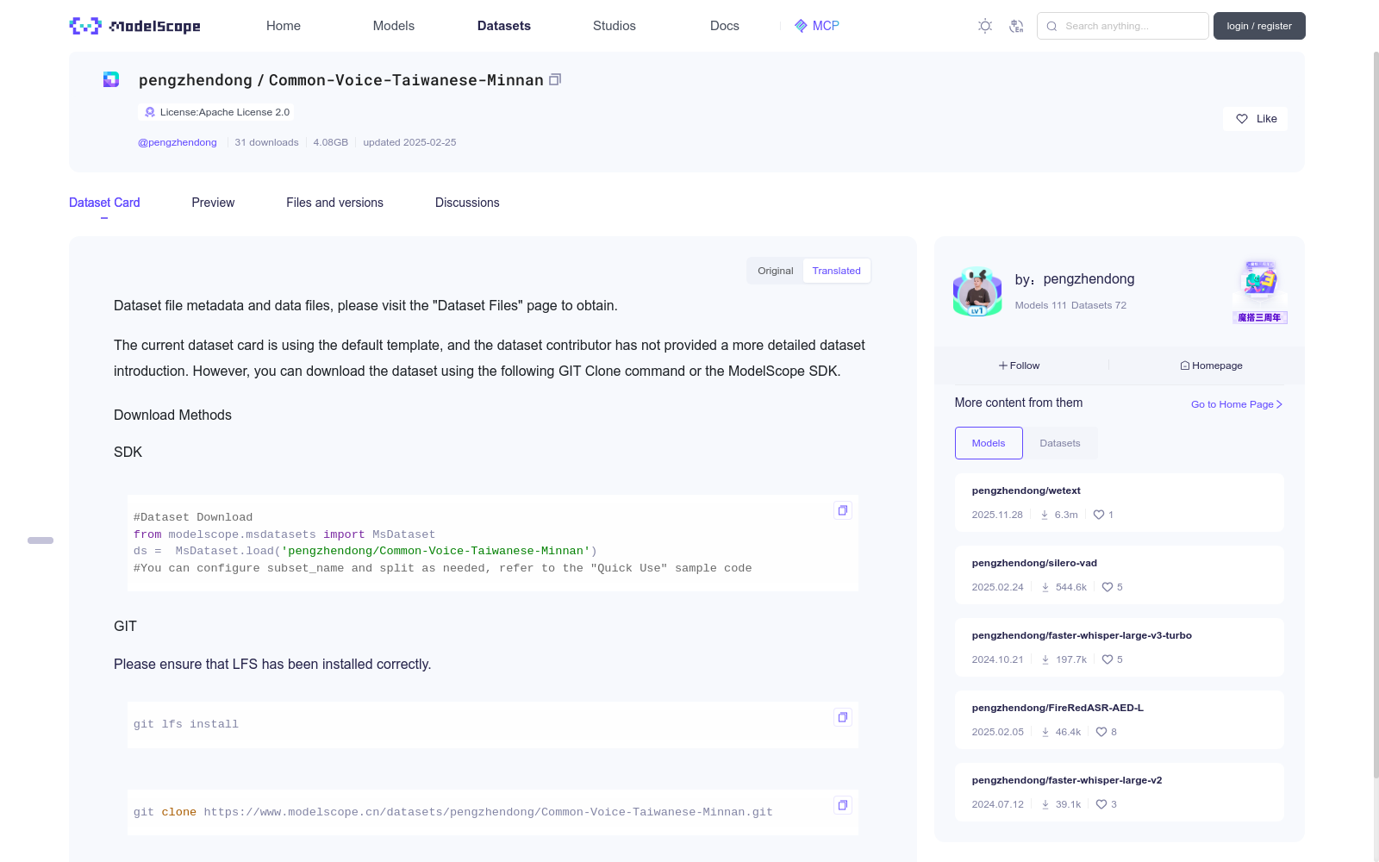The image size is (1379, 862).
Task: Click the MCP icon in navigation
Action: click(x=801, y=26)
